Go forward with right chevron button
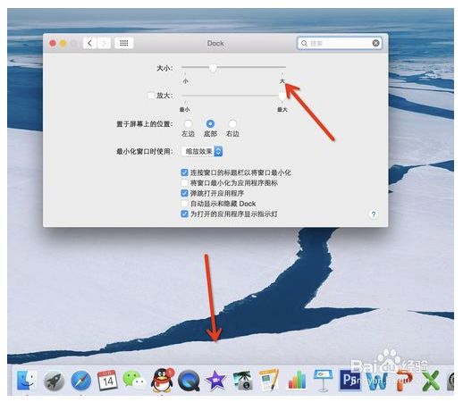 [104, 43]
